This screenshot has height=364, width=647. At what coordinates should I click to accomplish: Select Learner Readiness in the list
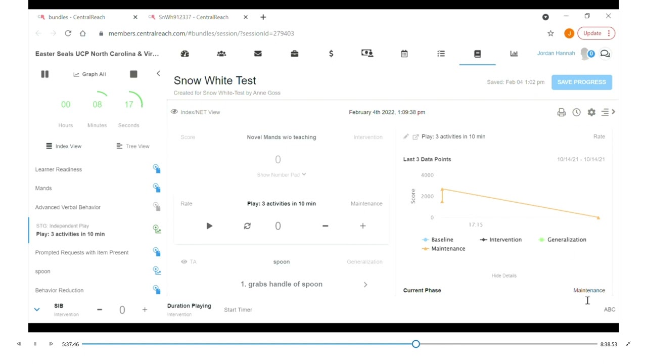click(59, 169)
